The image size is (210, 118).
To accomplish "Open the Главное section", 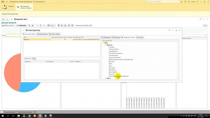I will click(x=8, y=7).
